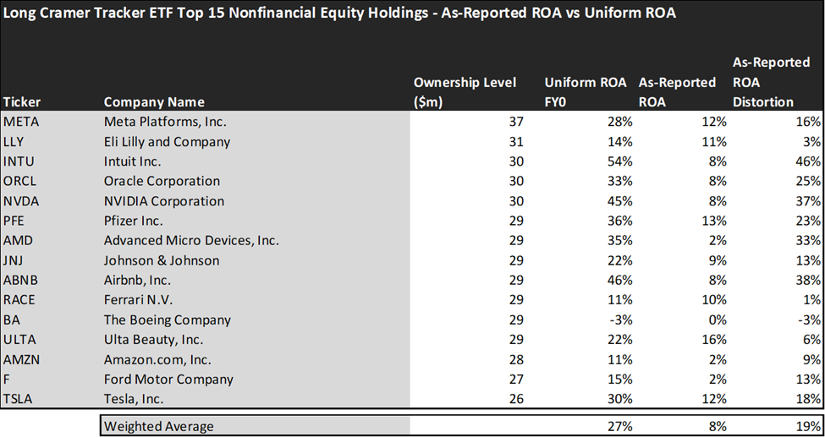
Task: Click Airbnb's 38% distortion value
Action: coord(809,281)
